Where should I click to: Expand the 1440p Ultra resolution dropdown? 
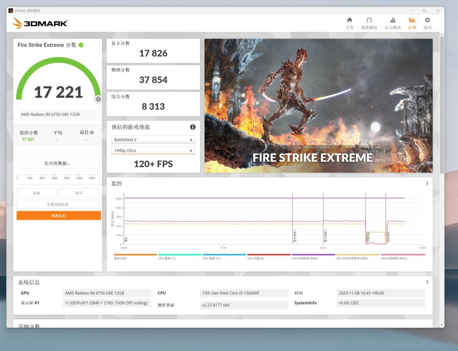[x=153, y=150]
